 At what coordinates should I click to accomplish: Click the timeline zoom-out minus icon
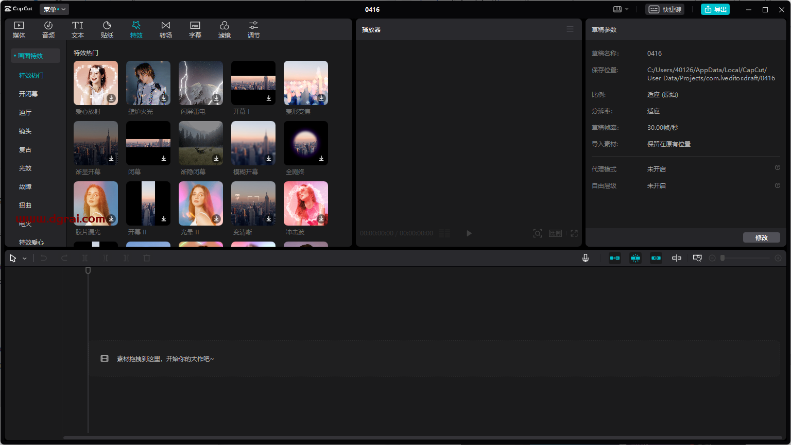coord(712,258)
